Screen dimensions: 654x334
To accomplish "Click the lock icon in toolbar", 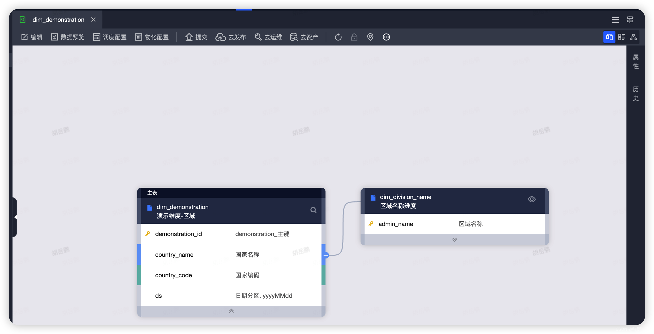I will click(354, 37).
